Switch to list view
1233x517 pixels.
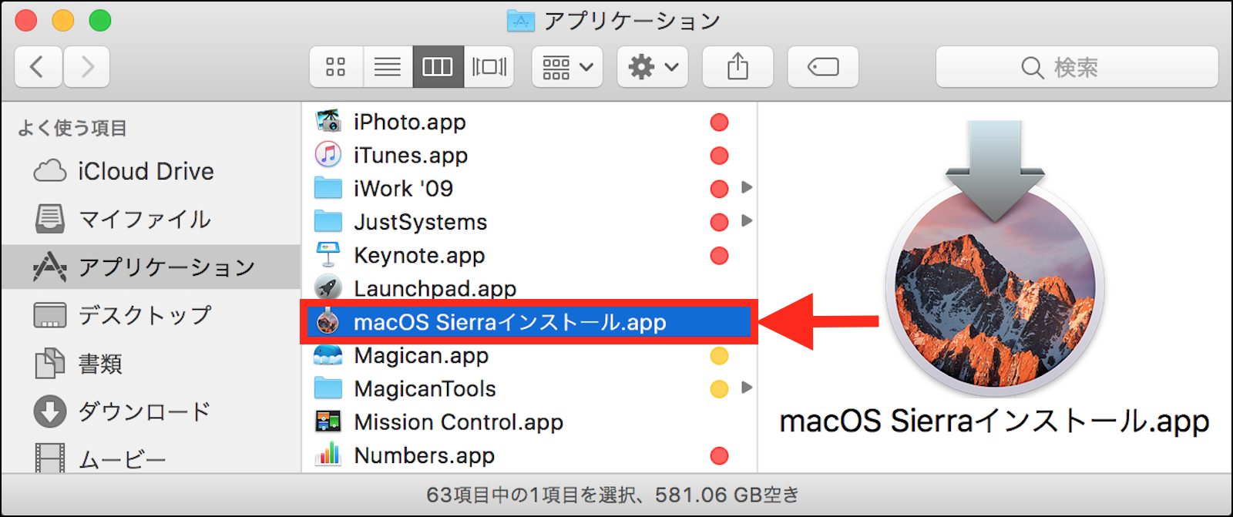388,67
